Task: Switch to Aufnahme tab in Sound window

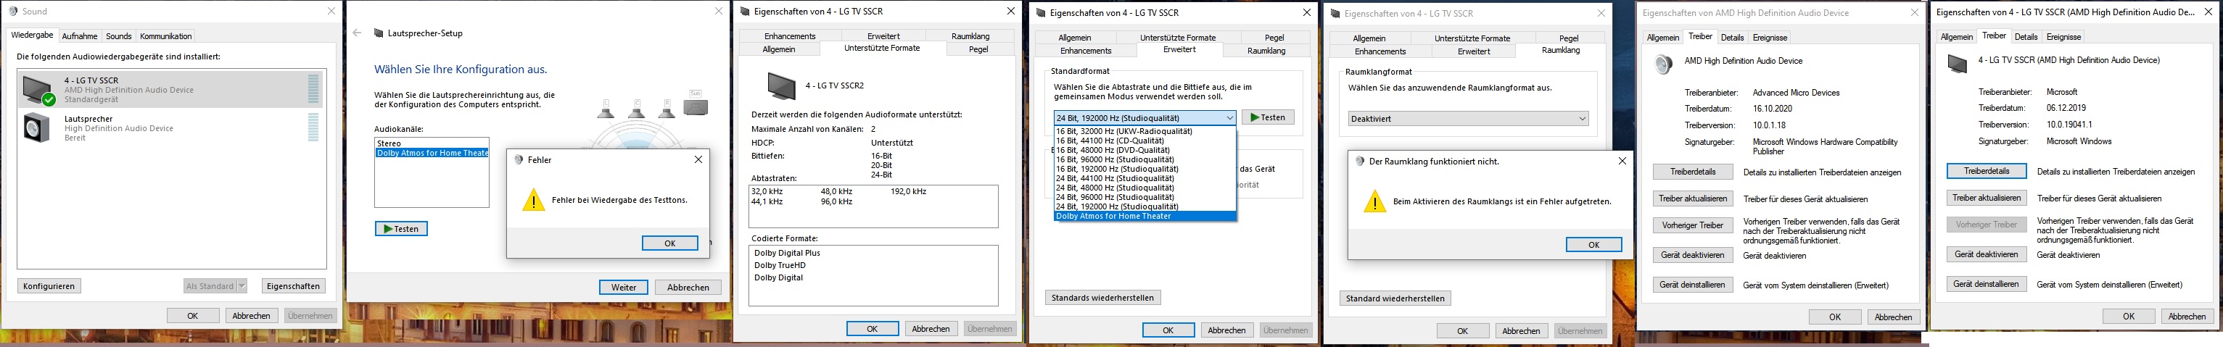Action: pyautogui.click(x=79, y=36)
